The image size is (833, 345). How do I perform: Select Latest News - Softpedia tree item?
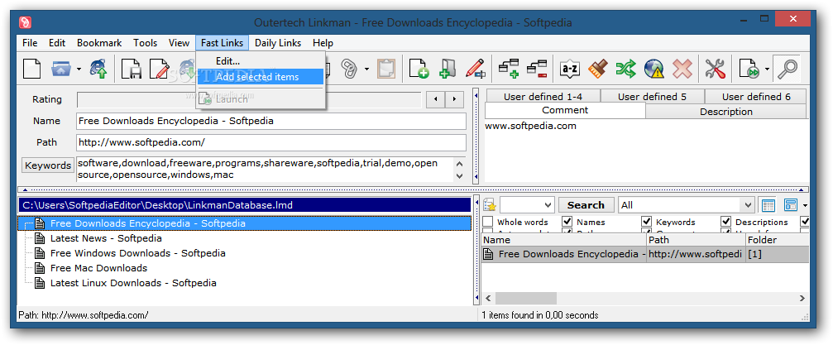coord(106,238)
